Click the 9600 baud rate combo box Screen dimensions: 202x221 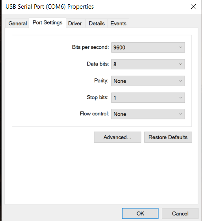tap(148, 47)
